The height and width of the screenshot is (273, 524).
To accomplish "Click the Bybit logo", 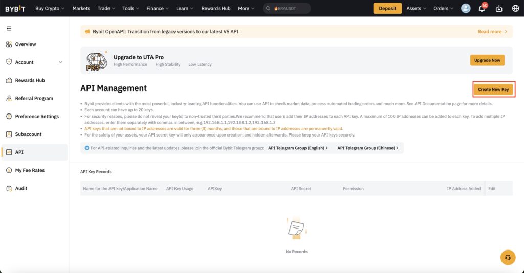I will (15, 8).
